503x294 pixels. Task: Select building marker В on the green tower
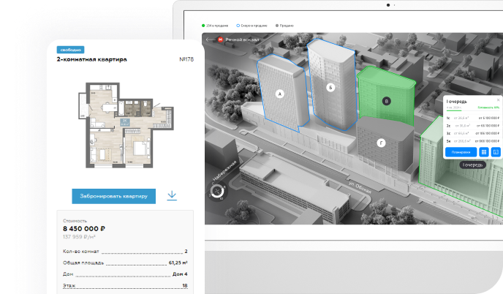tap(387, 101)
